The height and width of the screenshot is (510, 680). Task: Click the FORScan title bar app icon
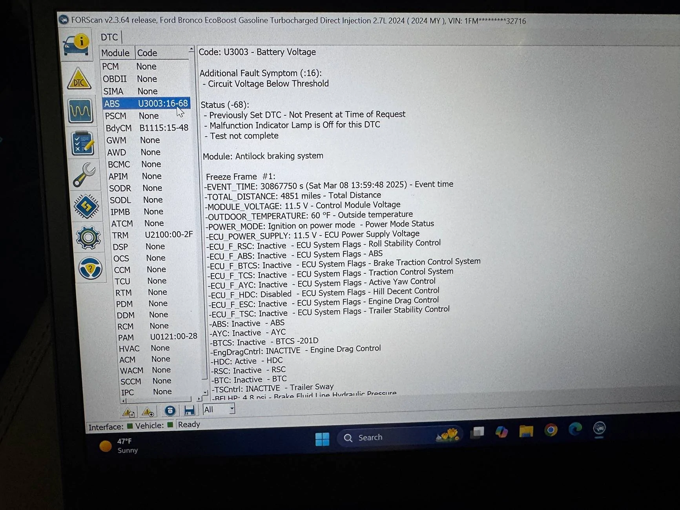click(x=64, y=20)
